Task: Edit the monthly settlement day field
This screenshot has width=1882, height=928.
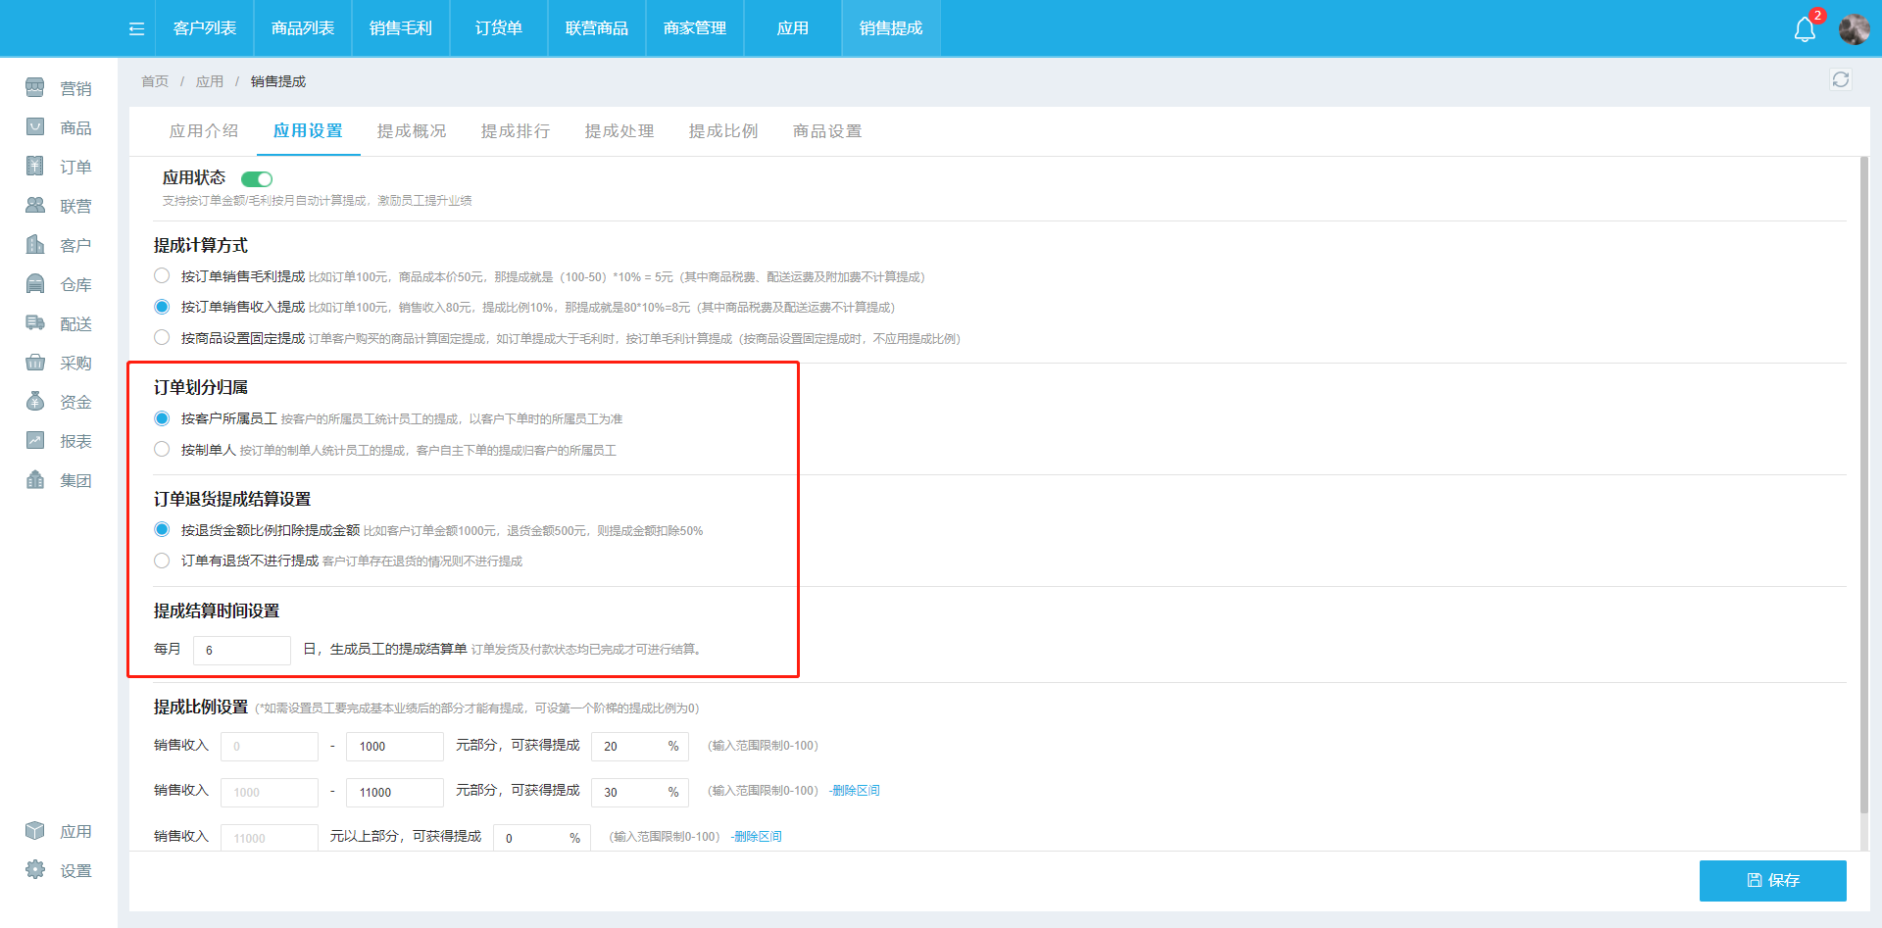Action: (x=241, y=650)
